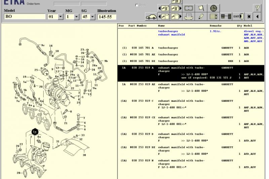
Task: Go to next illustration (lower right-arrow book icon)
Action: pyautogui.click(x=176, y=16)
